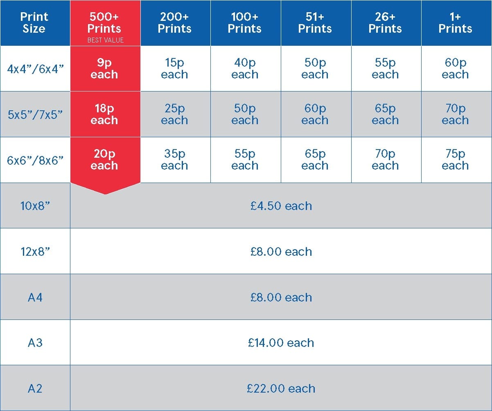Screen dimensions: 492x411
Task: Select the £4.50 each price for 10x8"
Action: (281, 206)
